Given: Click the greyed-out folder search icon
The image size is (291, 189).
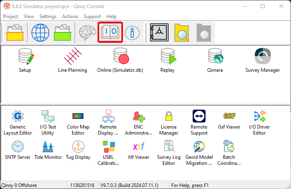Looking at the screenshot, I should pos(204,33).
